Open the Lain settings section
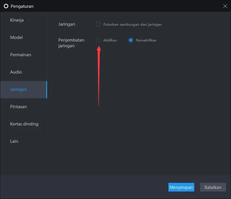Image resolution: width=231 pixels, height=199 pixels. pos(14,141)
